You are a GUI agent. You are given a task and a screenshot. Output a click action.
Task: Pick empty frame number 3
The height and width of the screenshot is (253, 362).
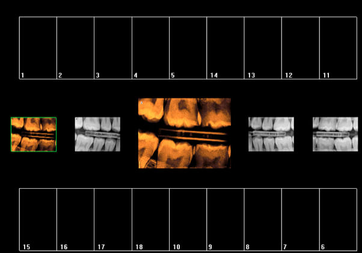tap(112, 48)
